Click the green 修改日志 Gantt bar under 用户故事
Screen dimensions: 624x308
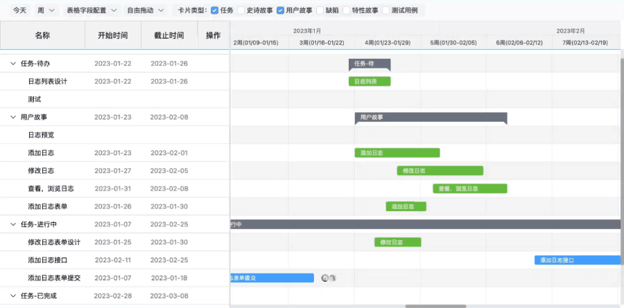pyautogui.click(x=440, y=170)
